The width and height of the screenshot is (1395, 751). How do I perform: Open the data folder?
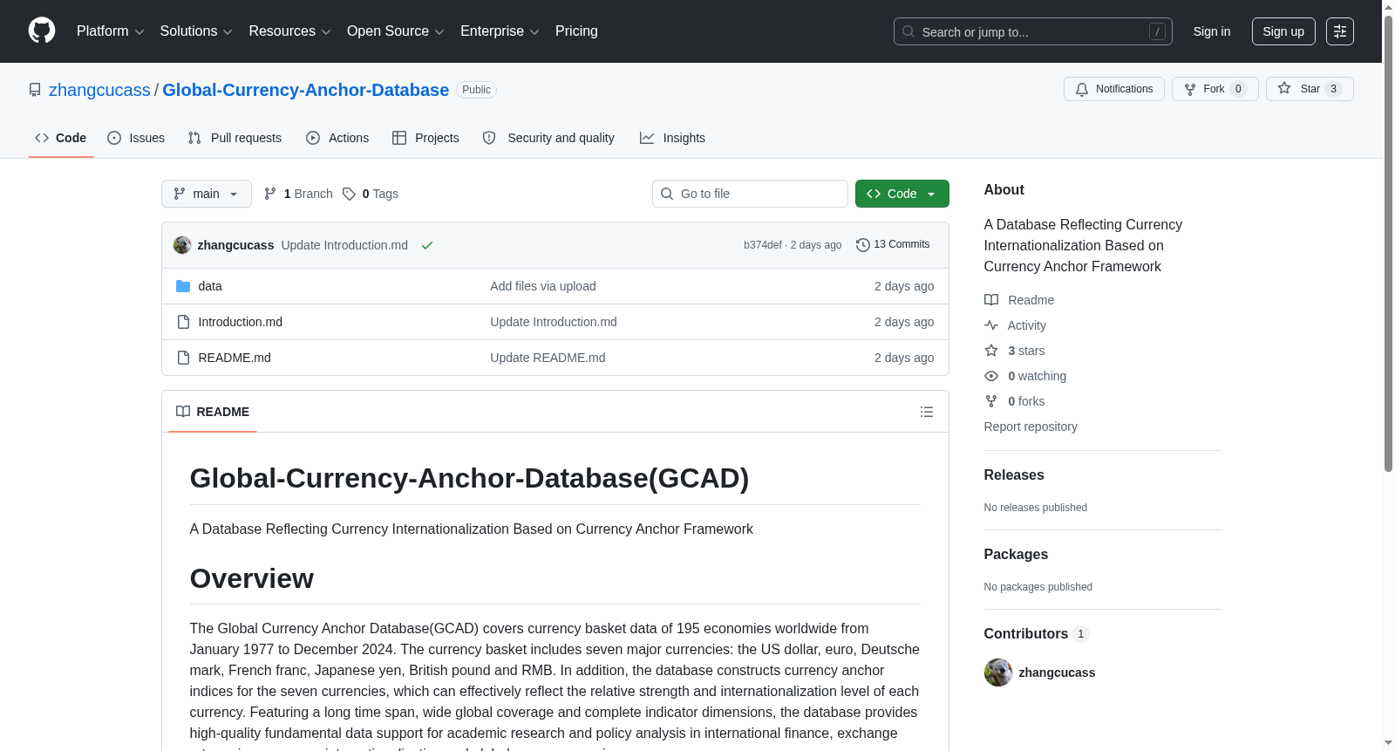pos(210,286)
